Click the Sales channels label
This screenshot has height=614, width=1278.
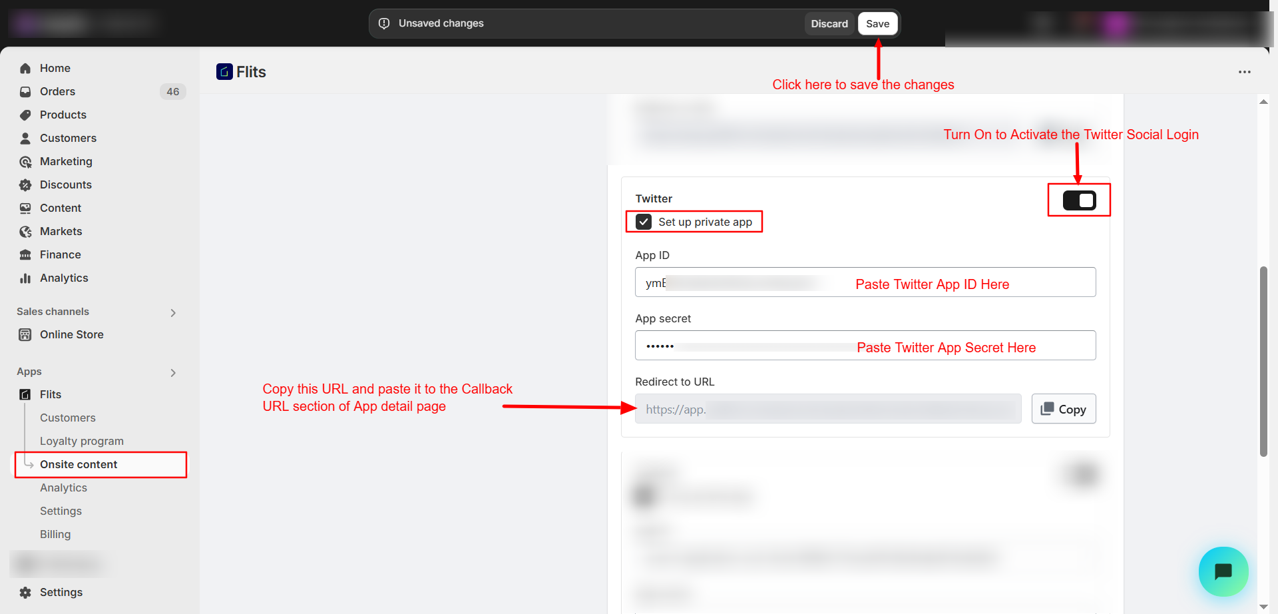(53, 312)
